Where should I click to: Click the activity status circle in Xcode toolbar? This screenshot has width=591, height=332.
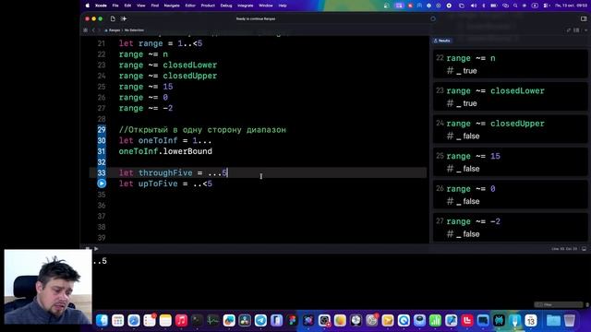[433, 18]
